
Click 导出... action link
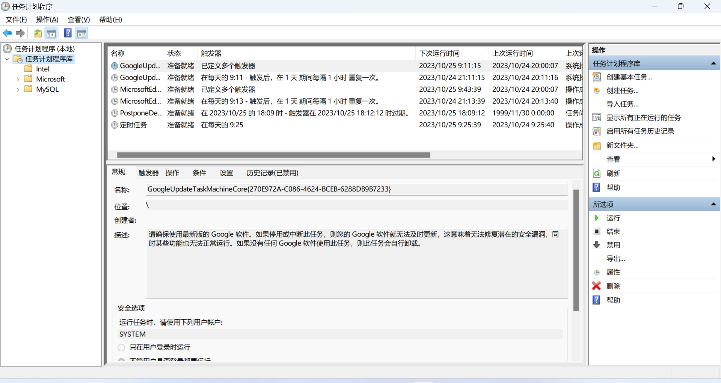click(x=615, y=258)
